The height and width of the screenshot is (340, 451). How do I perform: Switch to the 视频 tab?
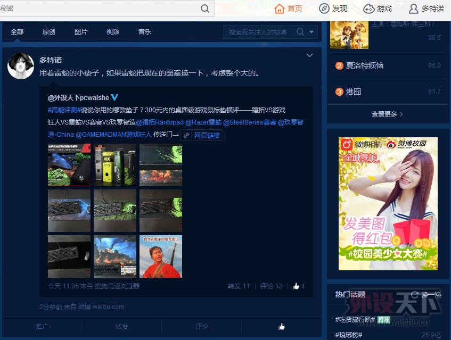coord(113,31)
